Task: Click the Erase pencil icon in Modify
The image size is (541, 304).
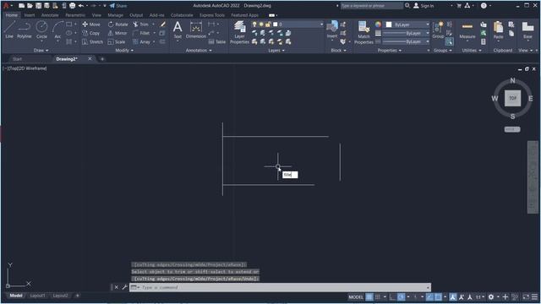Action: (162, 24)
